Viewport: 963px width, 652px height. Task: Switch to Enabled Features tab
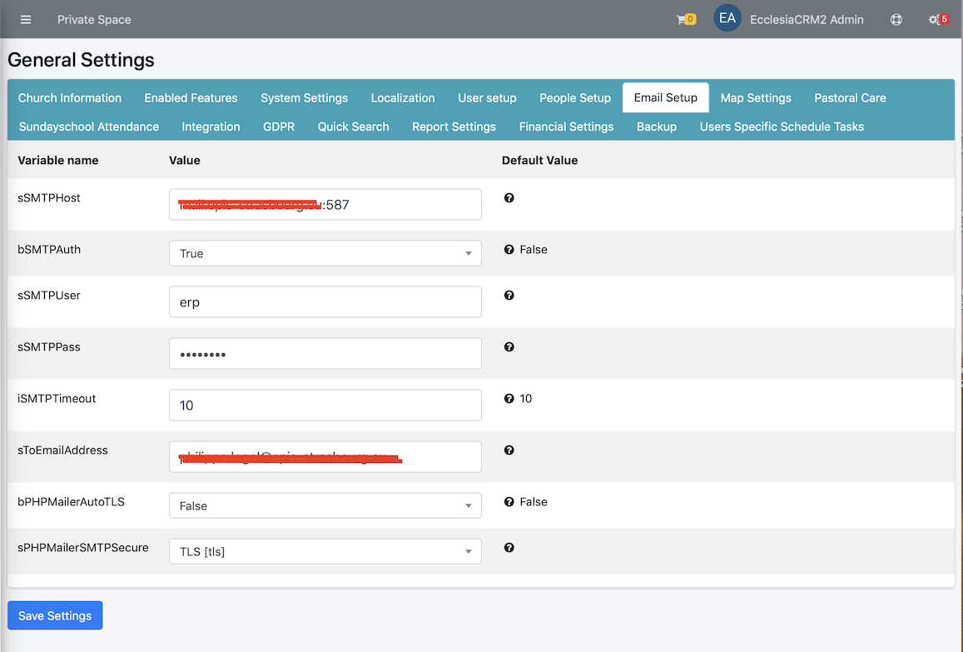click(191, 97)
